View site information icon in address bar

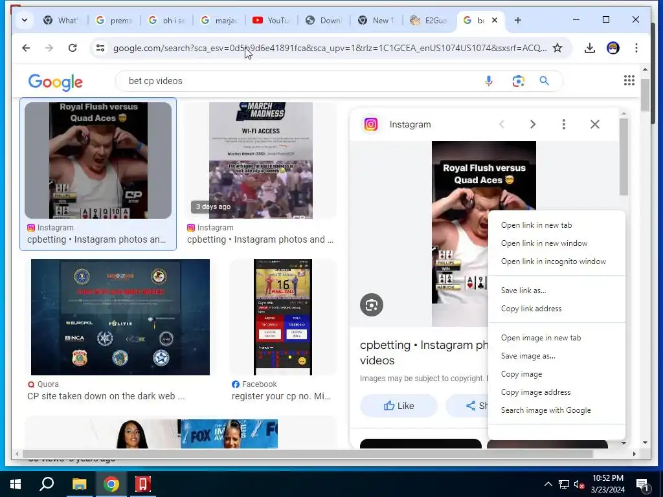(100, 48)
